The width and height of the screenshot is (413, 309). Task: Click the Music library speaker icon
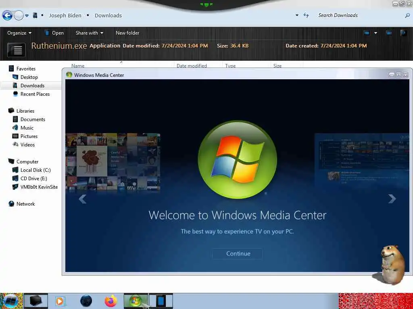[15, 128]
